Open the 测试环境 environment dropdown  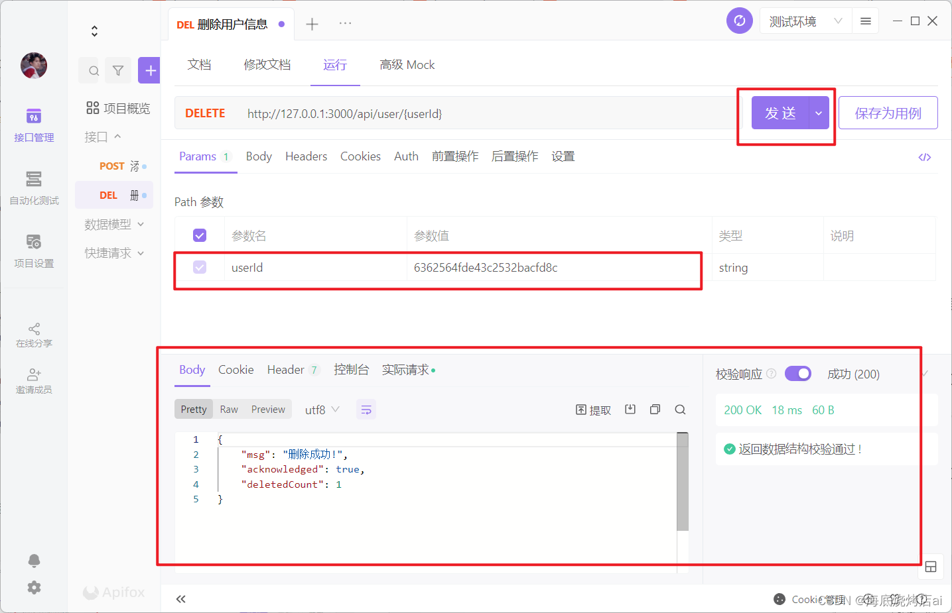[x=805, y=21]
